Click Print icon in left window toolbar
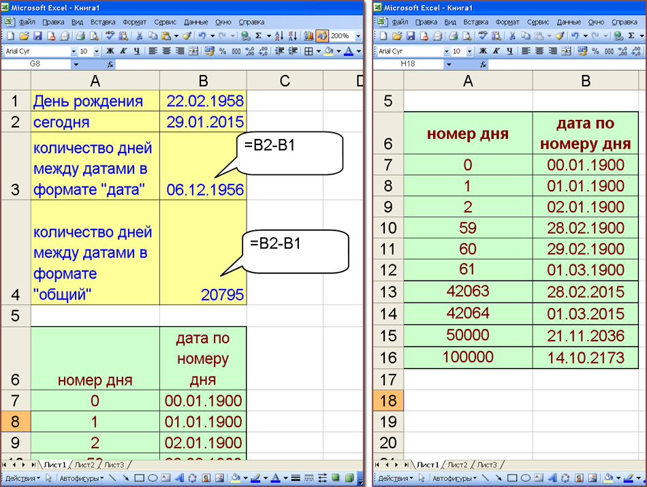 tap(80, 36)
